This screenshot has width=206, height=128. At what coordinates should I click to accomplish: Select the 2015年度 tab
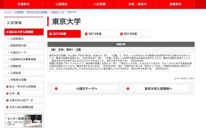point(64,34)
